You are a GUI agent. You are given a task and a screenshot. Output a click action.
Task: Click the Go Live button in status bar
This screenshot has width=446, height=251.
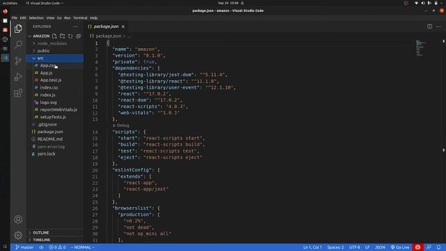(400, 248)
